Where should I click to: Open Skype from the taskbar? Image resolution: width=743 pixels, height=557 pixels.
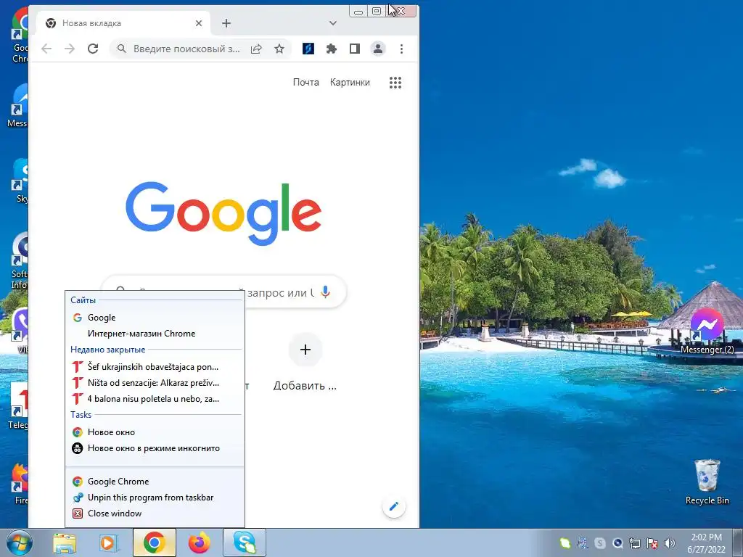pyautogui.click(x=245, y=542)
